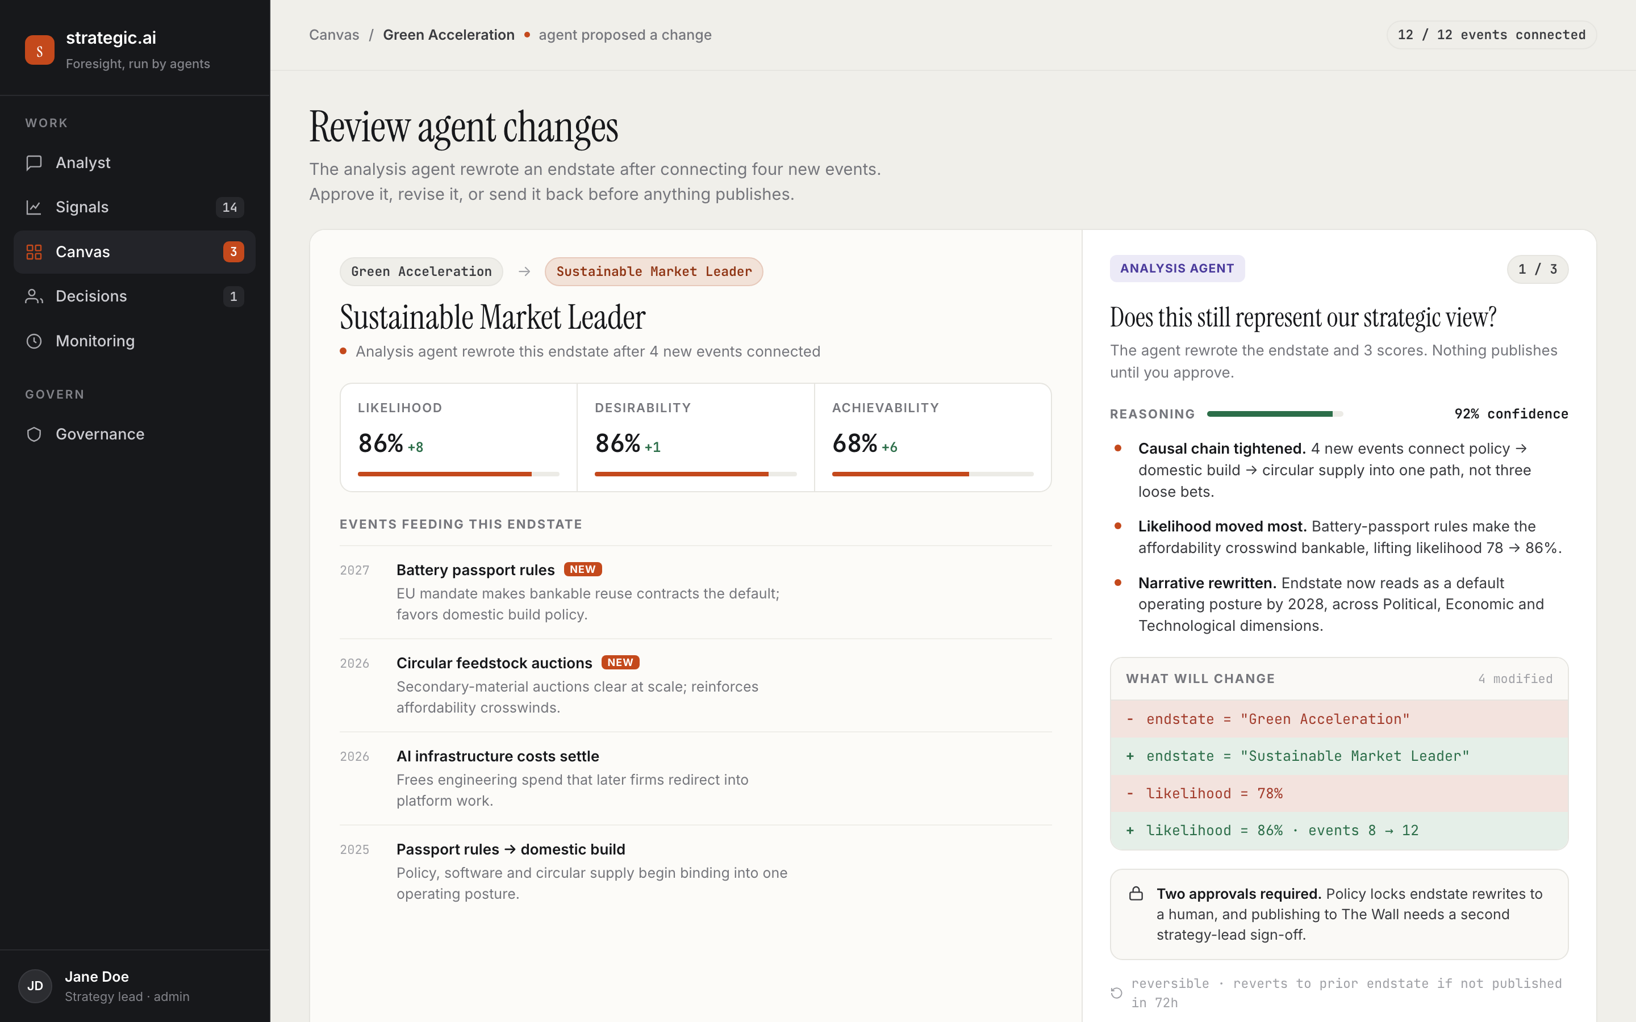Click the Signals 14 count badge
1636x1022 pixels.
click(230, 207)
